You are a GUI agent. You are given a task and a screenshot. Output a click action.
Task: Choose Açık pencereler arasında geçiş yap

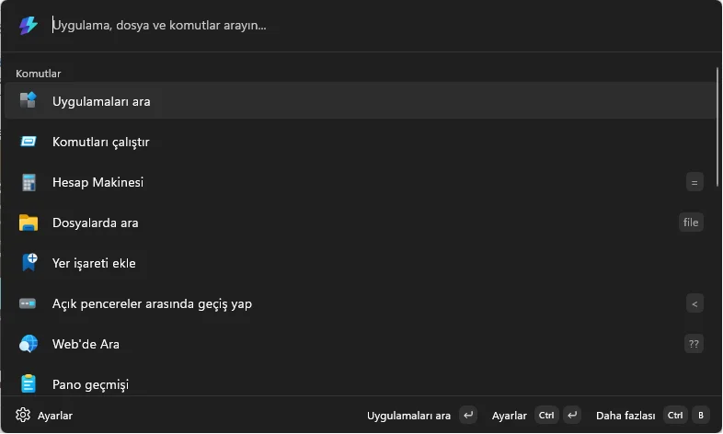(x=360, y=303)
